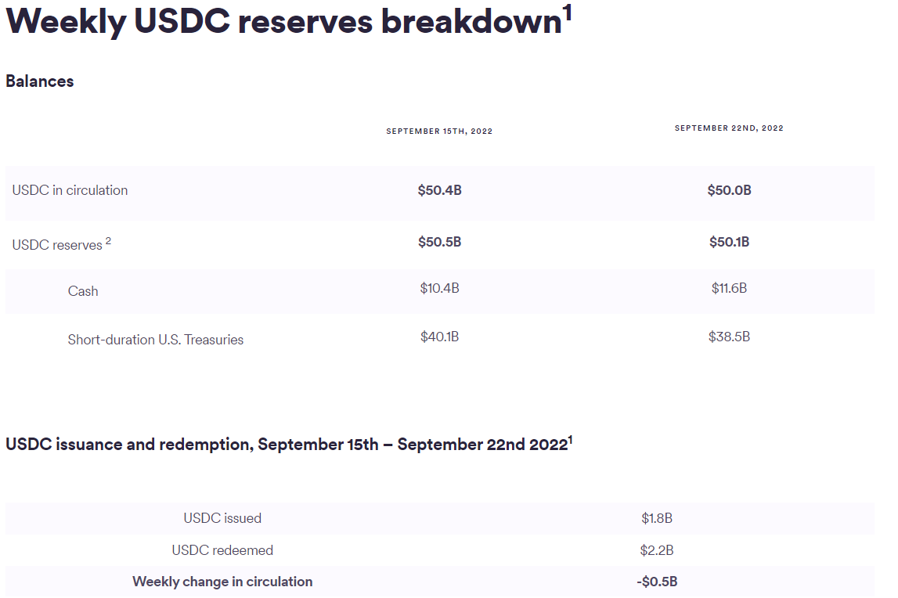This screenshot has height=598, width=898.
Task: Click the Cash row label
Action: coord(83,291)
